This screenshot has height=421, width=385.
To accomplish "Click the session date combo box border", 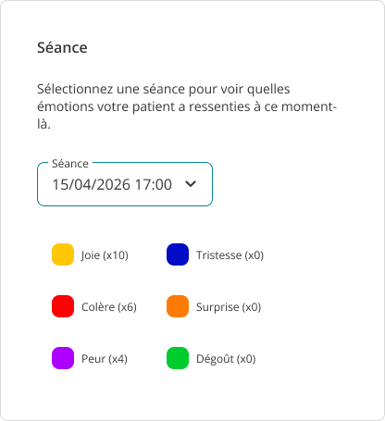I will click(125, 184).
